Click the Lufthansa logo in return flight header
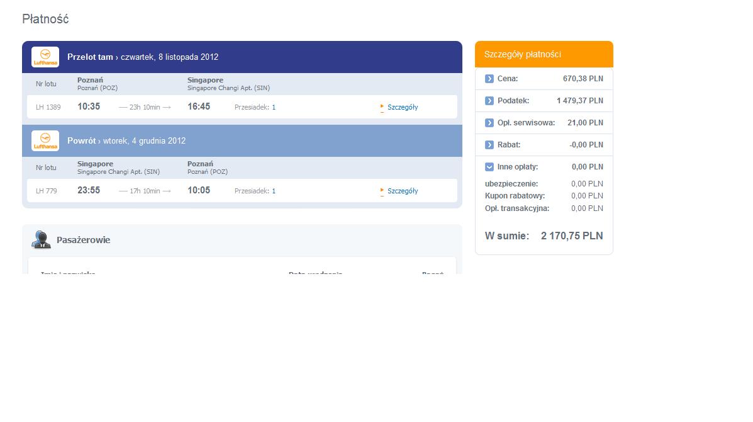 point(45,141)
